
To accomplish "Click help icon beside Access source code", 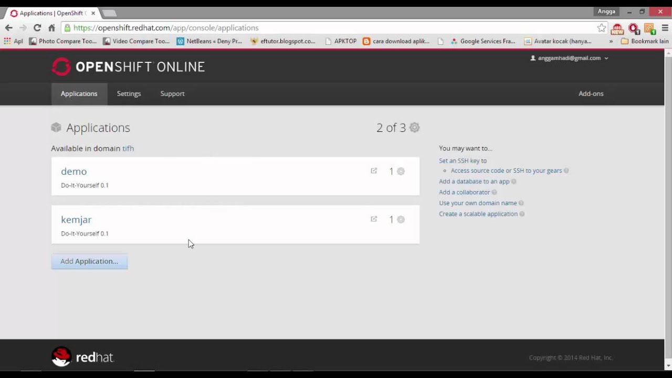I will tap(566, 171).
